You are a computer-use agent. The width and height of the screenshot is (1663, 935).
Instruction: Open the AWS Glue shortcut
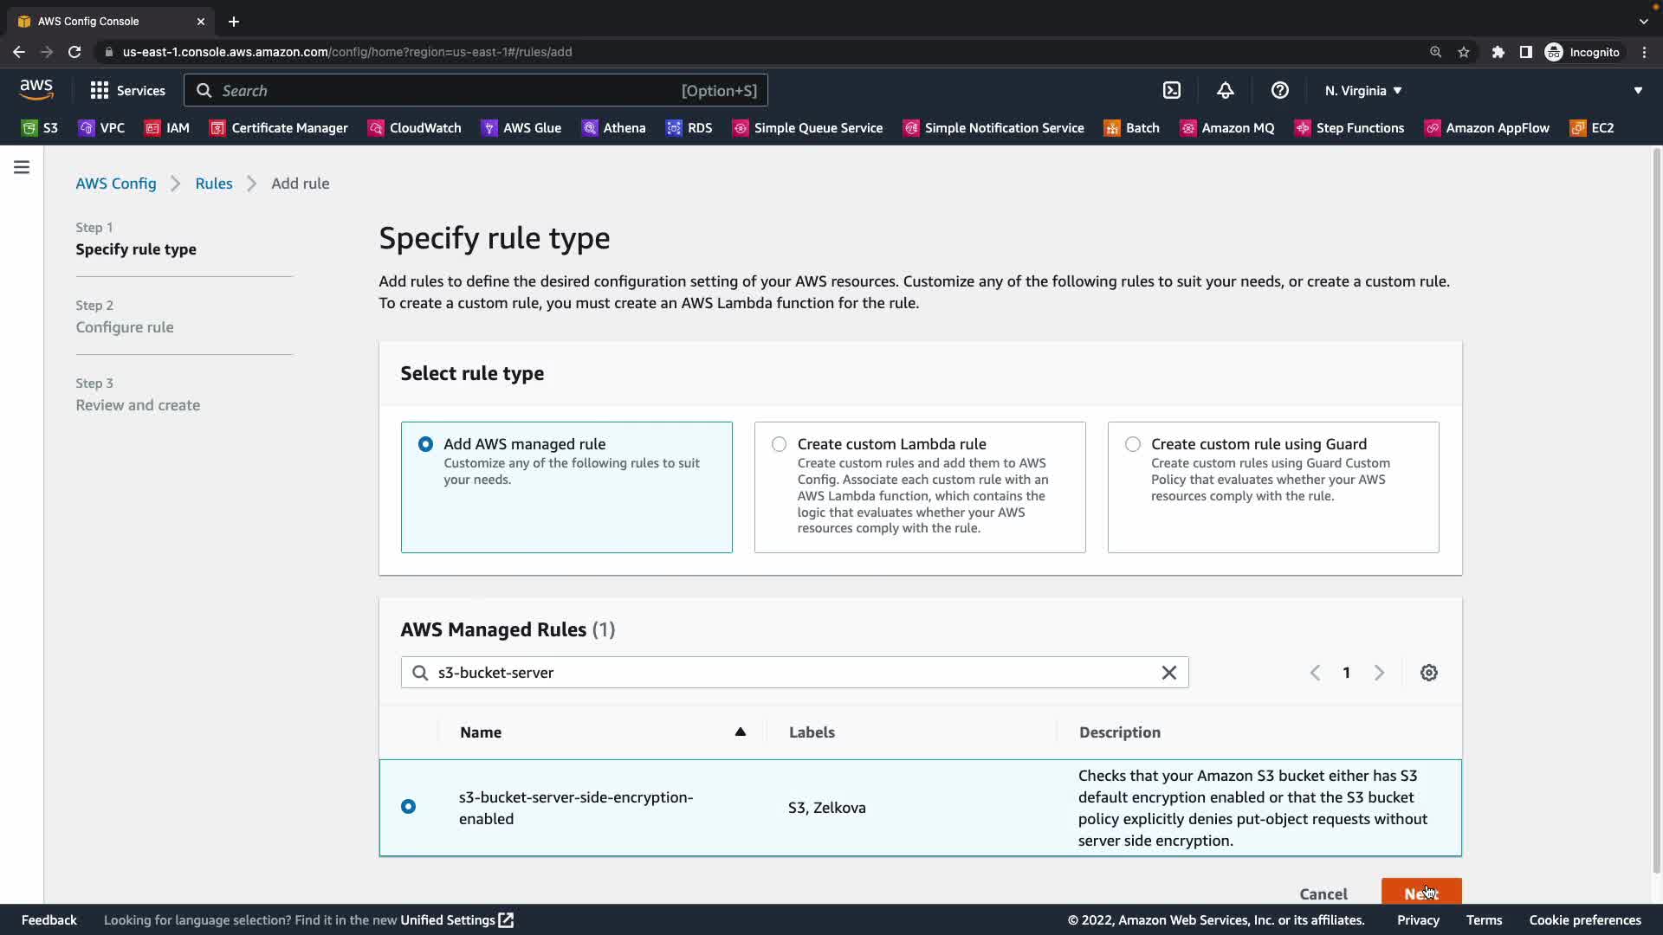click(521, 128)
